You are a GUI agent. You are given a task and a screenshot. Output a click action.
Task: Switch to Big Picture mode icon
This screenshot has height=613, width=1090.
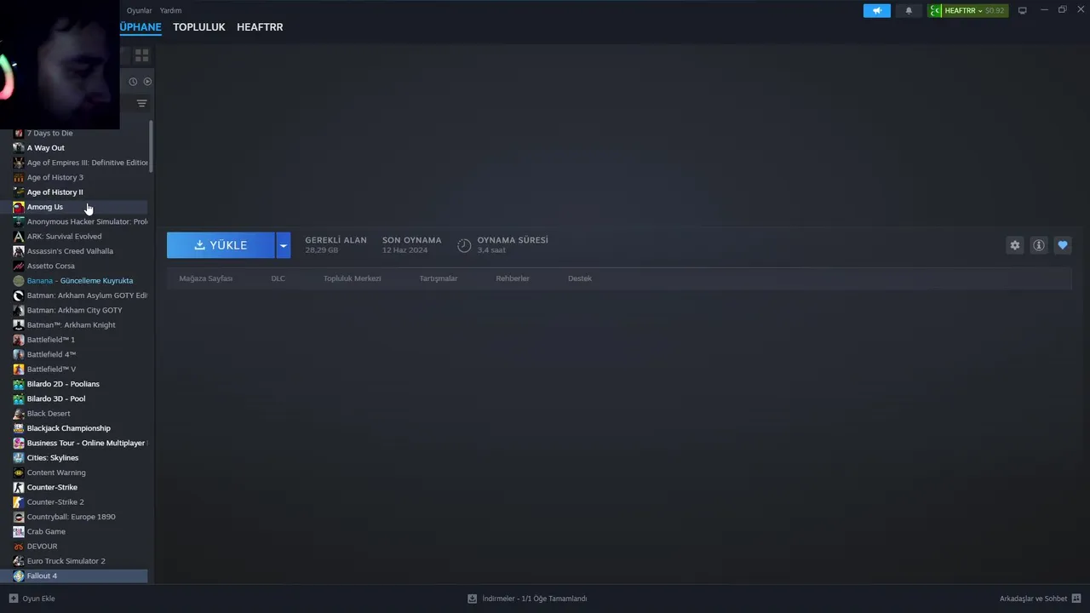[x=1023, y=10]
